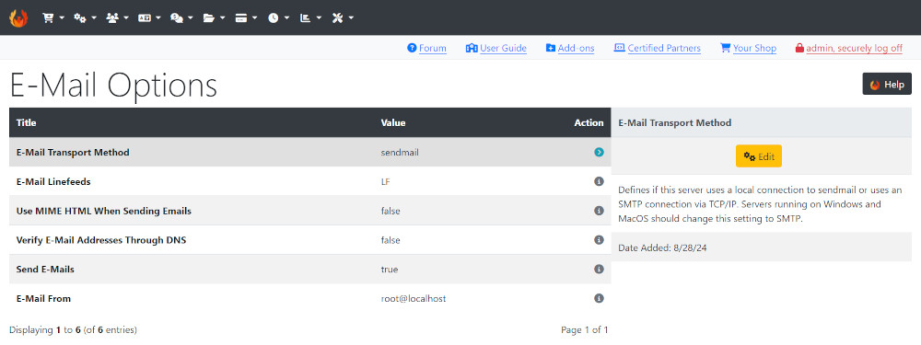Click the Value column header
921x345 pixels.
click(x=393, y=122)
